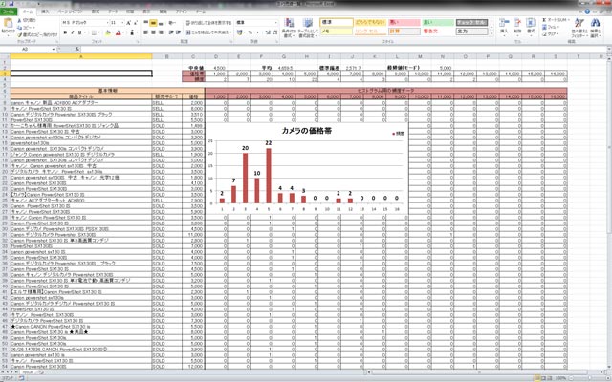Click the comma style icon
Viewport: 612px width, 382px height.
click(x=257, y=32)
